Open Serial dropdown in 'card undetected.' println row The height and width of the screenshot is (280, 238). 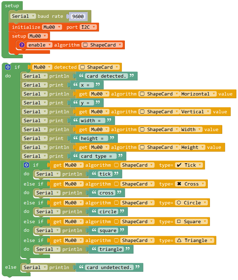coord(35,267)
